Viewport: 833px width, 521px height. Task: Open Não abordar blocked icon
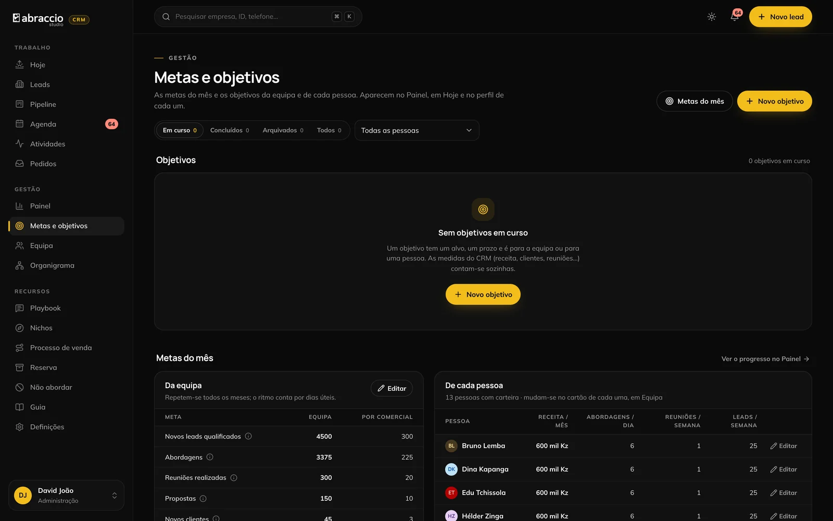coord(19,387)
